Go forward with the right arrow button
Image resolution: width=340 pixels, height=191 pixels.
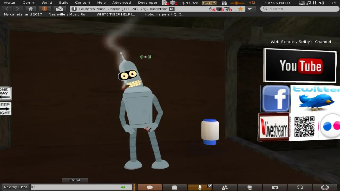[17, 9]
